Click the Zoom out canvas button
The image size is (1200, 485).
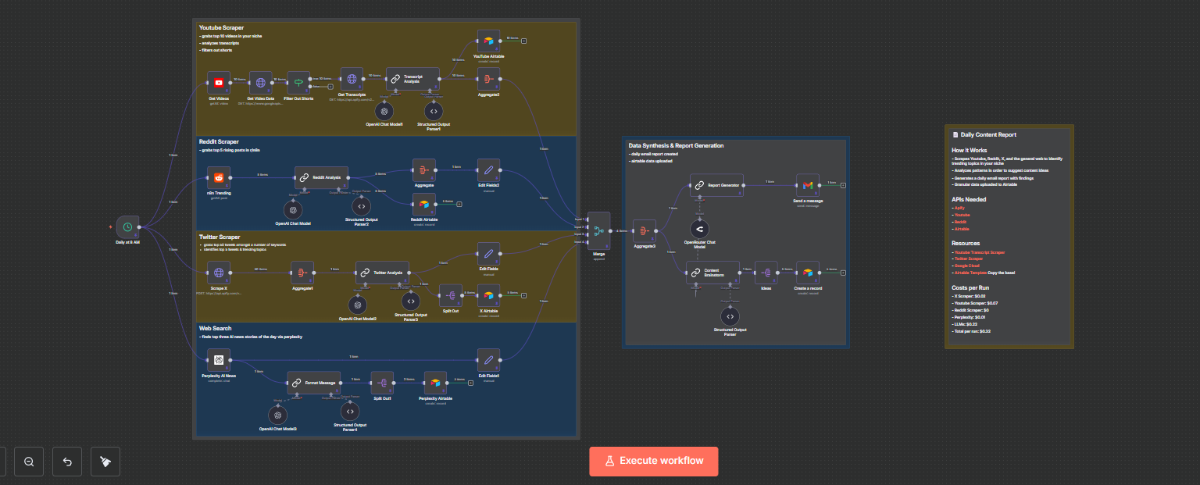click(29, 462)
